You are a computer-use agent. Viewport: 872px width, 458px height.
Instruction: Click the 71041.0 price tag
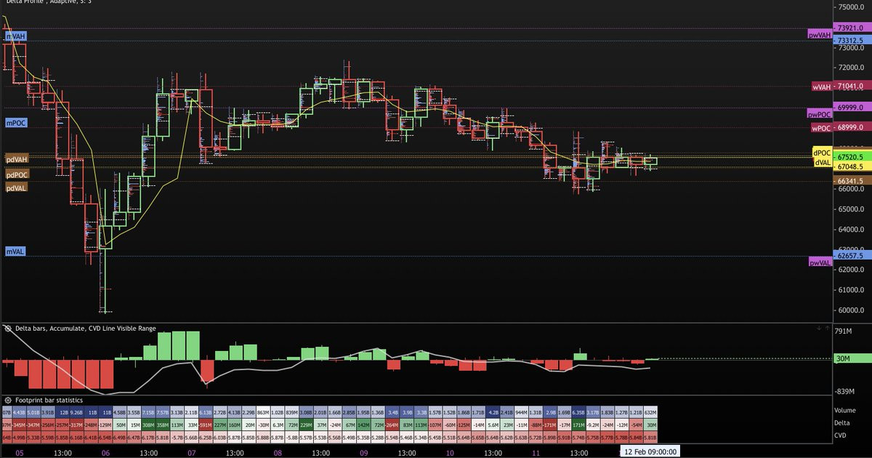point(851,86)
